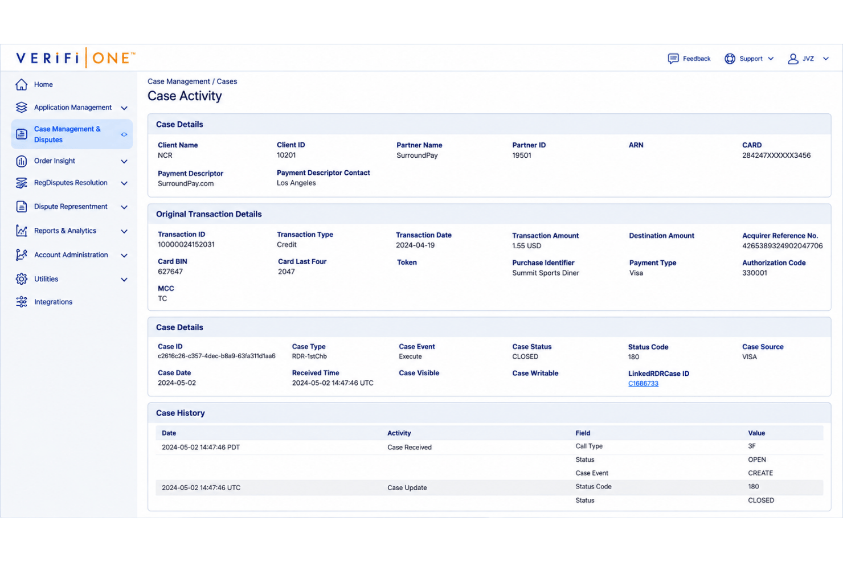Click the Case Management / Cases breadcrumb

pyautogui.click(x=193, y=81)
